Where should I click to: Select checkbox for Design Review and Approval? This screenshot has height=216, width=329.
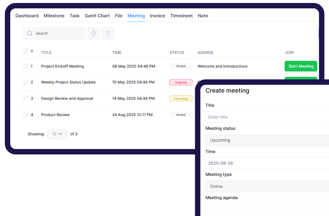(x=26, y=99)
